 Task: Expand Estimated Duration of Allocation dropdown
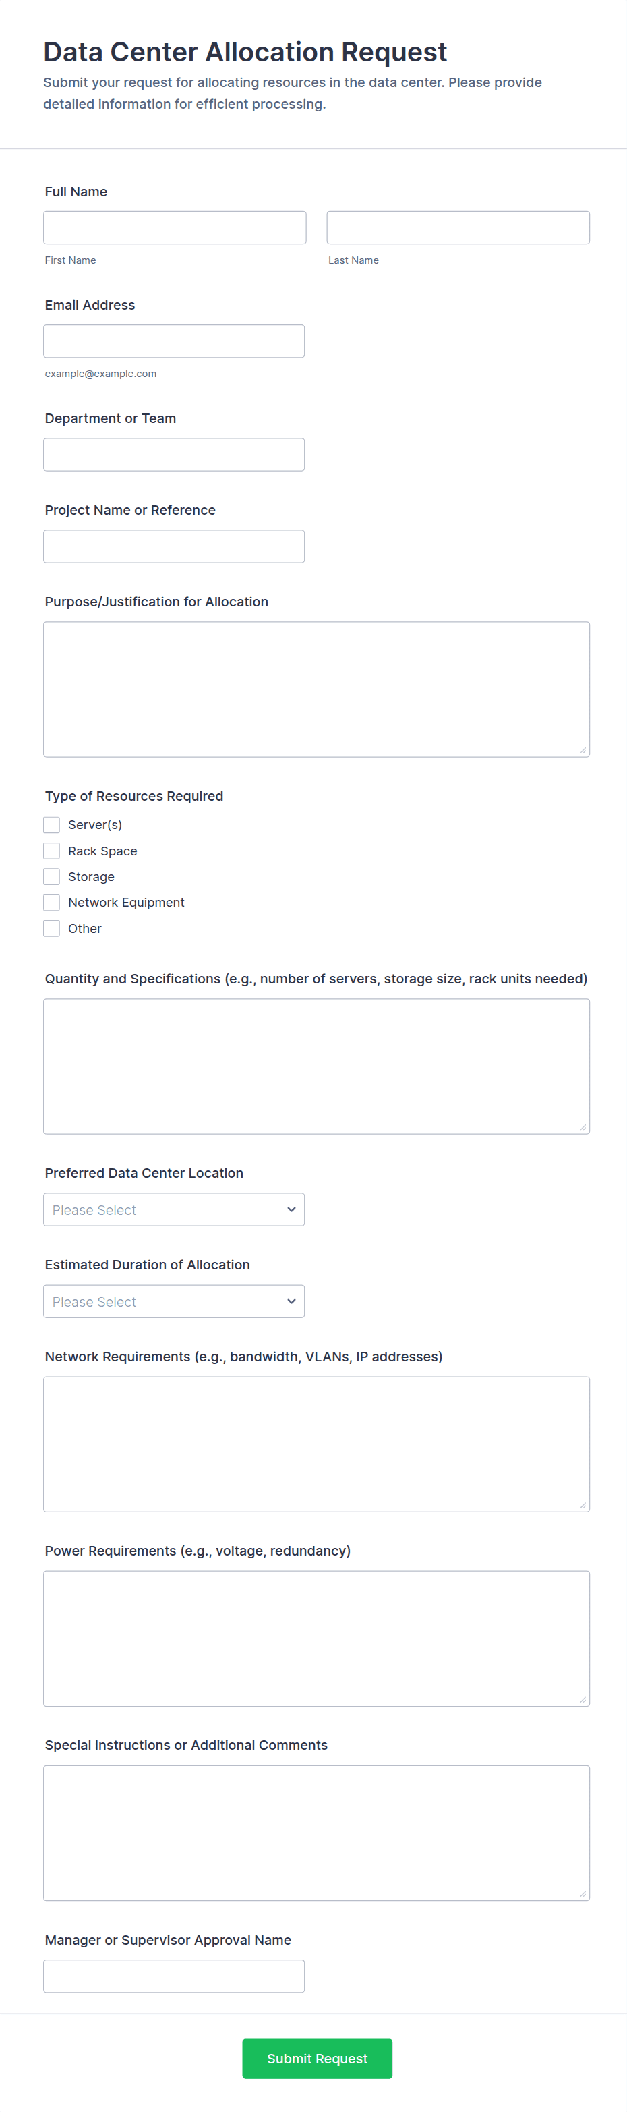[x=174, y=1302]
